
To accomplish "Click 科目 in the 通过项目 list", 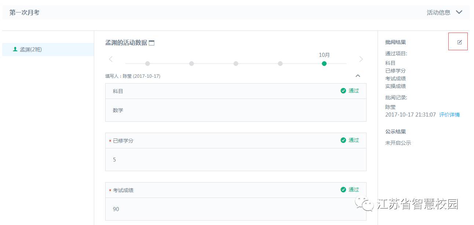I will tap(390, 63).
